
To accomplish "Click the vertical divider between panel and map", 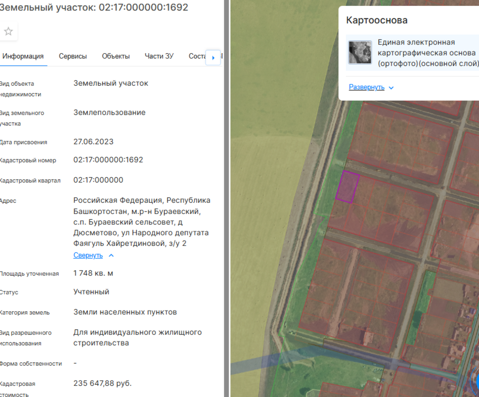I will (x=226, y=198).
